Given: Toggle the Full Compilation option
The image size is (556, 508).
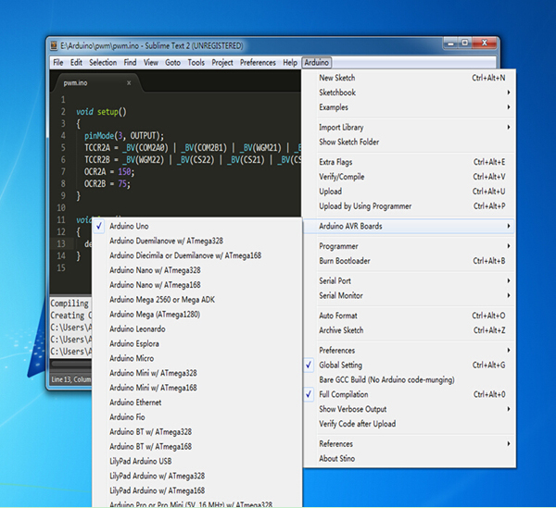Looking at the screenshot, I should coord(410,394).
